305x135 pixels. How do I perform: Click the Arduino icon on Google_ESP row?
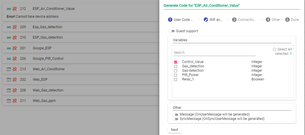click(x=9, y=48)
